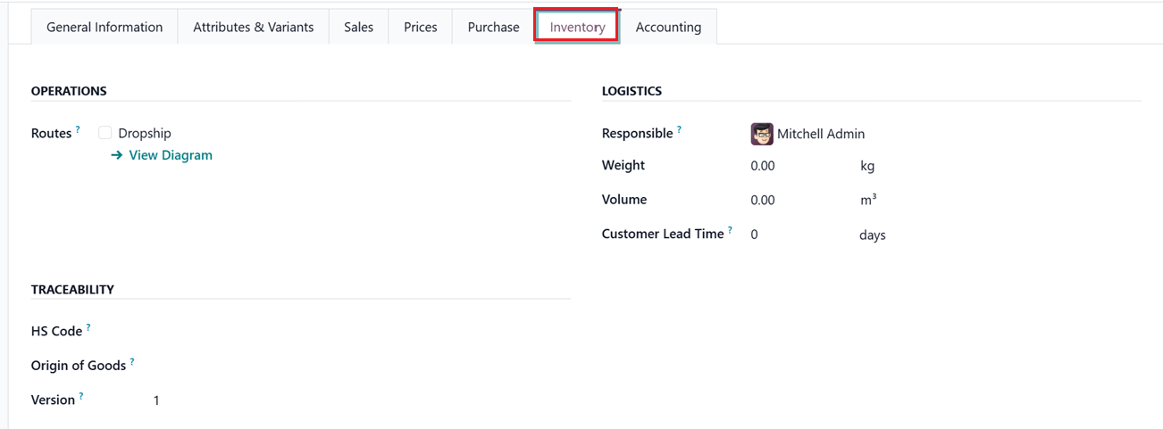The image size is (1163, 429).
Task: Click help icon next to Version
Action: pos(81,395)
